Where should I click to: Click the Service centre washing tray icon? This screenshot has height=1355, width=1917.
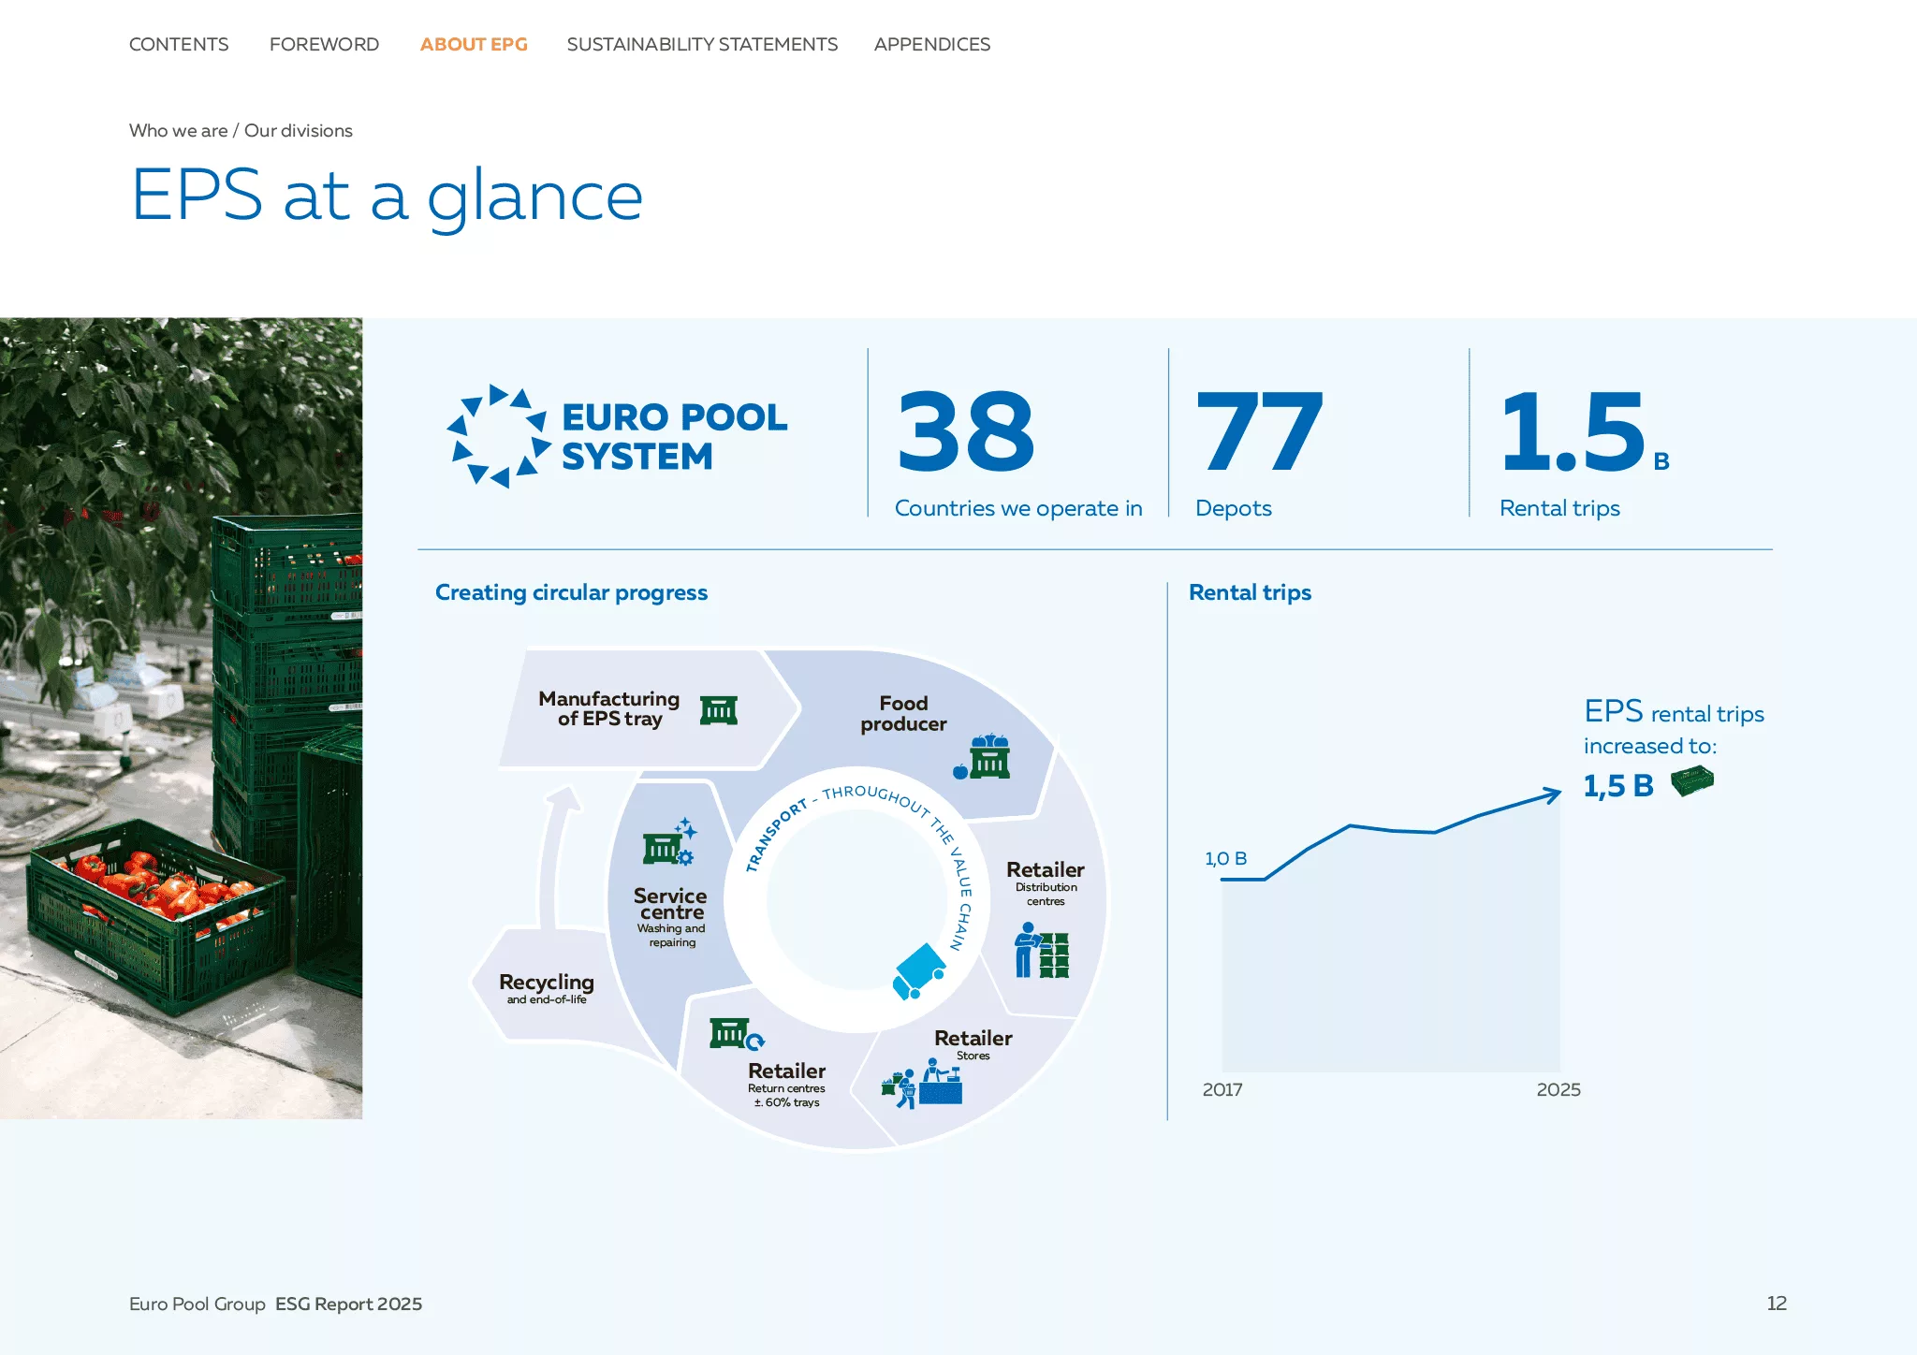click(669, 842)
